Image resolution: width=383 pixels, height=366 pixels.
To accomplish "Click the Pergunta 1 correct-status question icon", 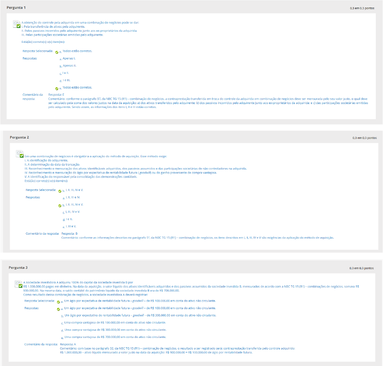I will (x=17, y=24).
